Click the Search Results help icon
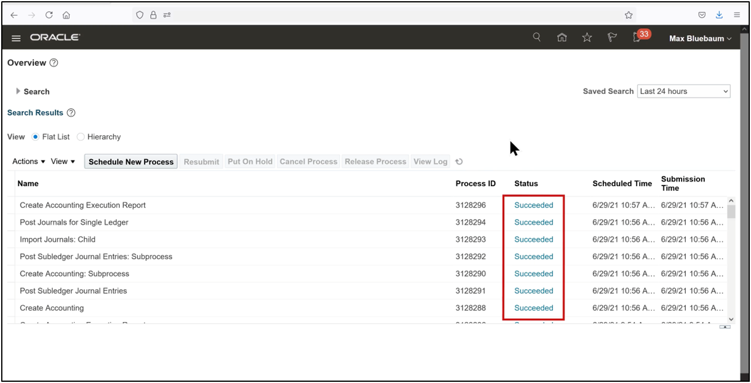Image resolution: width=751 pixels, height=383 pixels. tap(71, 113)
